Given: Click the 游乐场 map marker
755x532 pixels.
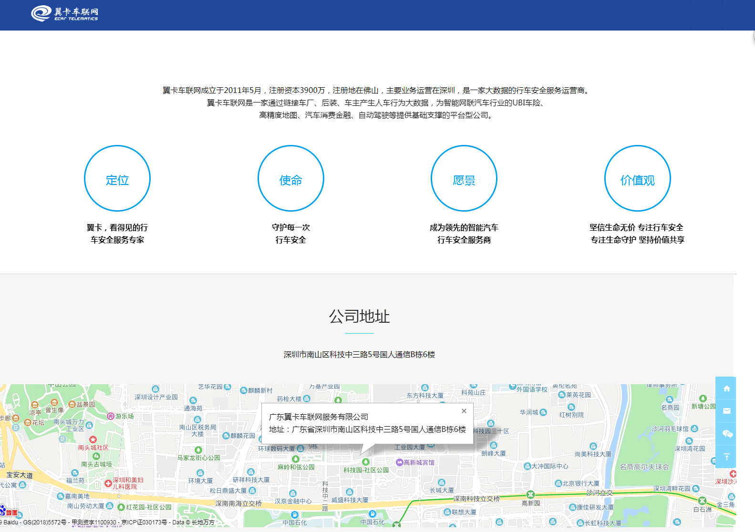Looking at the screenshot, I should pos(111,416).
